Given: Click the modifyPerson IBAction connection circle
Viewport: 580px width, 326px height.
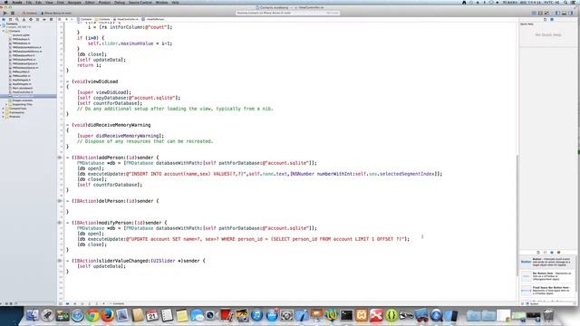Looking at the screenshot, I should pos(60,223).
